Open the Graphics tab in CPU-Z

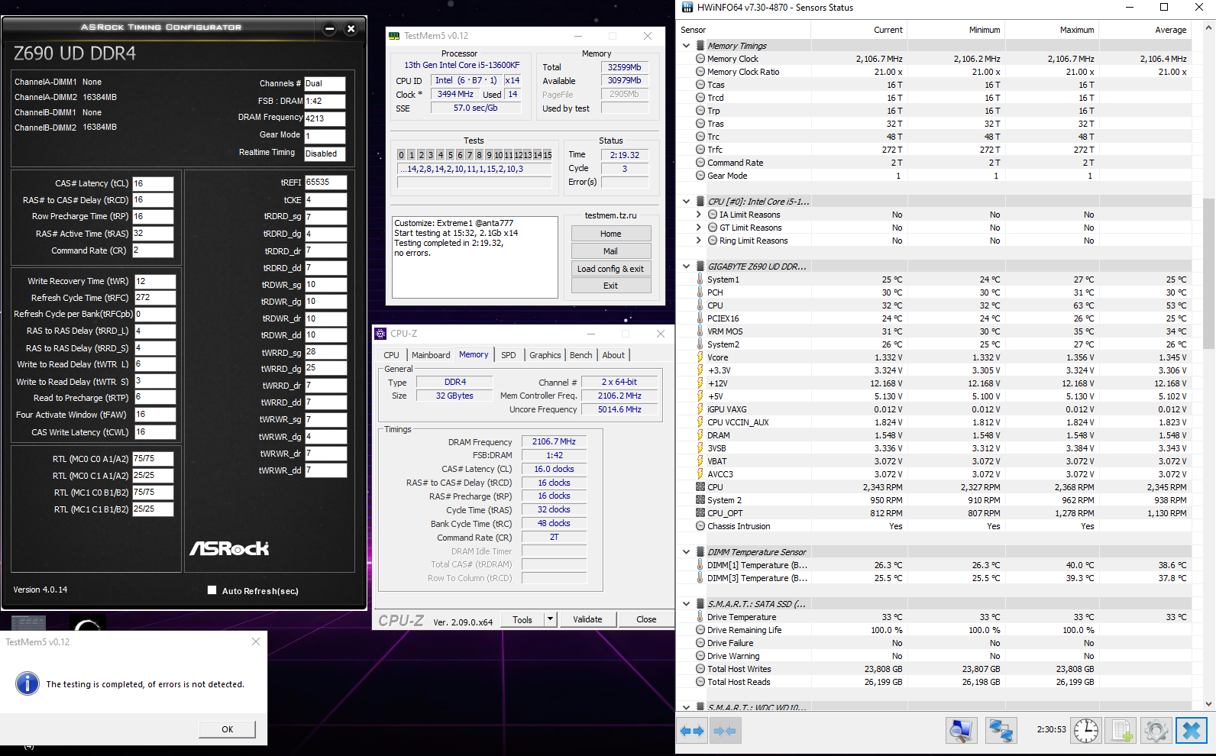pos(545,355)
